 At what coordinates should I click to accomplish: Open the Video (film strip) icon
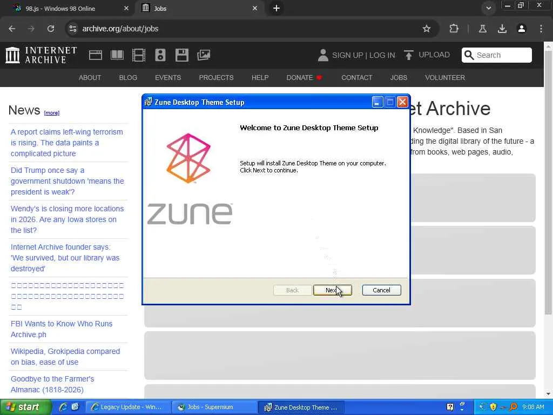point(139,55)
